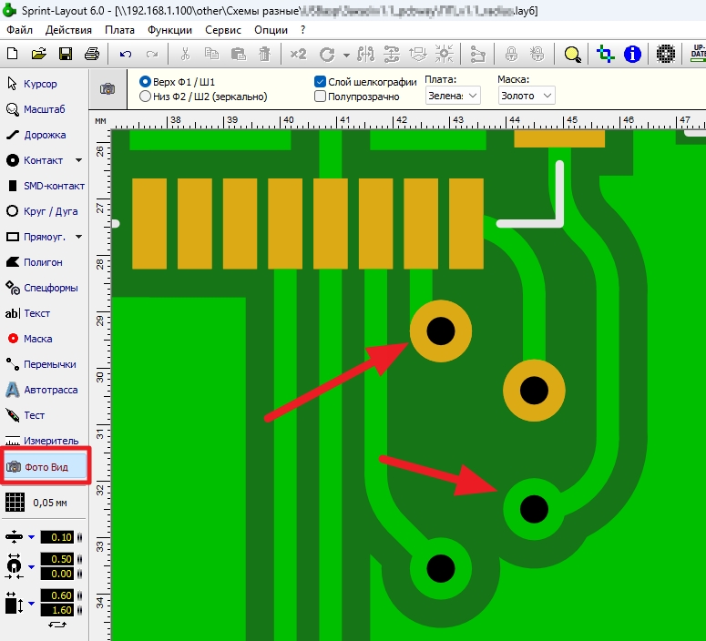
Task: Open the ? help menu
Action: pyautogui.click(x=303, y=30)
